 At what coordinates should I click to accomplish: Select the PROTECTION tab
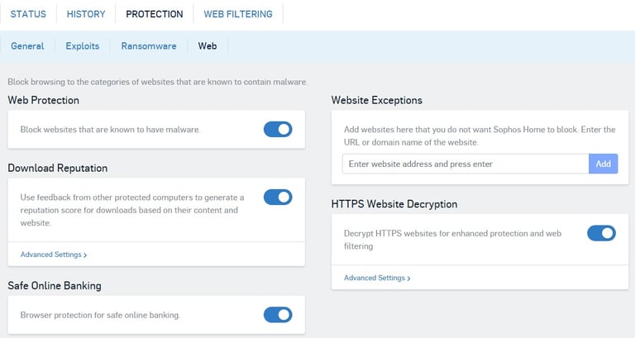(154, 14)
